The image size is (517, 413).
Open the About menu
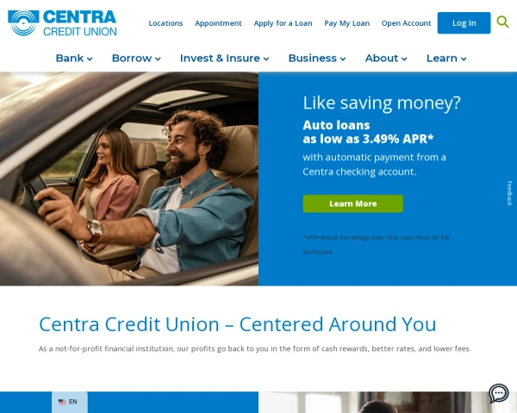click(x=386, y=59)
